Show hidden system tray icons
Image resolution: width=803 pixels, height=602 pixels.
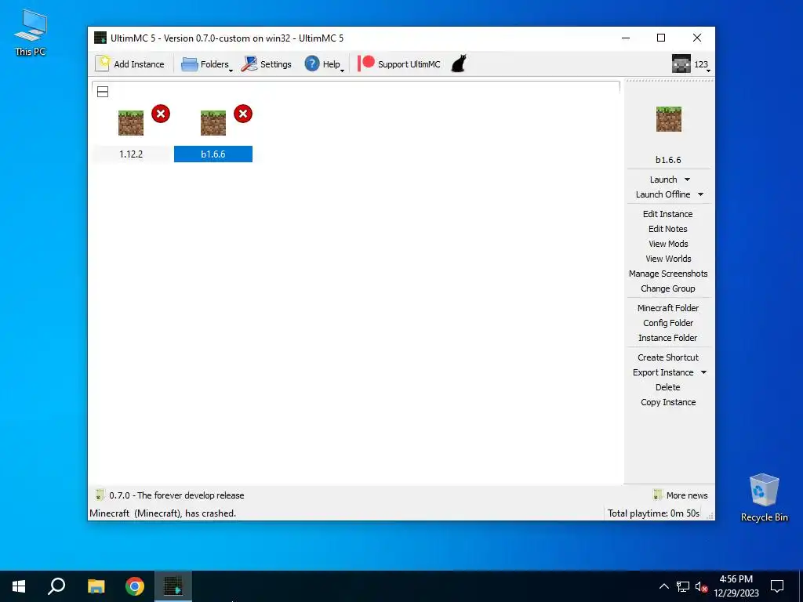tap(663, 586)
